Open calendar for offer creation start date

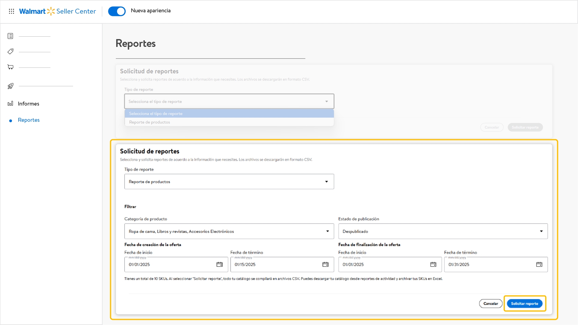tap(219, 265)
